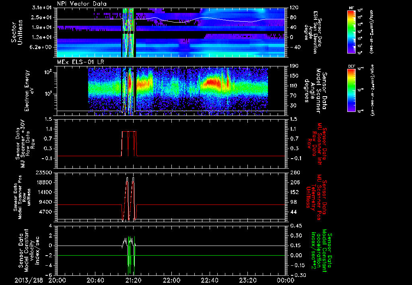
Task: Click the 2.5e+01 sector tick value
Action: 42,17
